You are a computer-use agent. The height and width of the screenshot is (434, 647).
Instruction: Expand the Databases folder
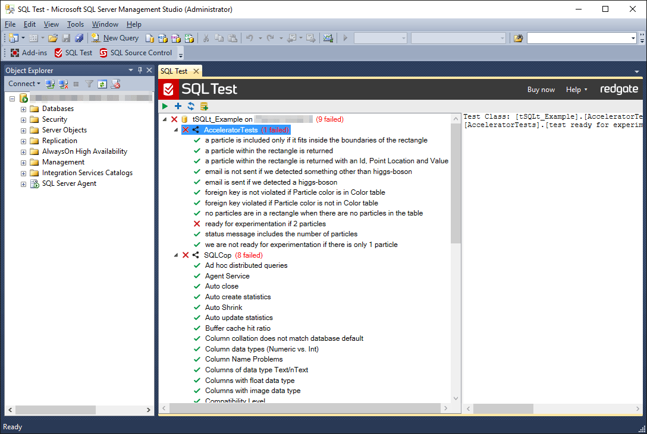[x=24, y=109]
